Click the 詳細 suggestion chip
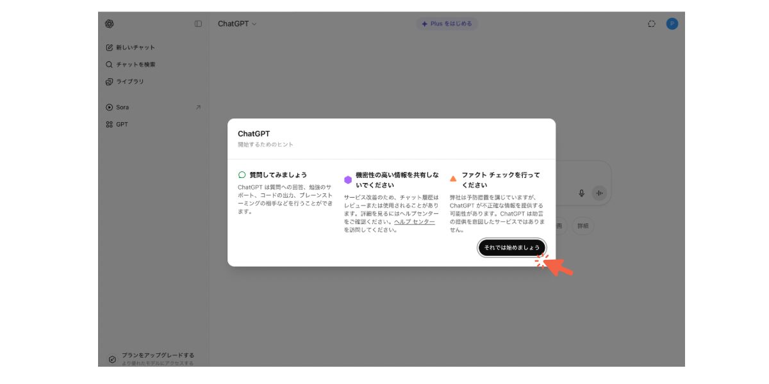Viewport: 769px width, 384px height. (583, 226)
